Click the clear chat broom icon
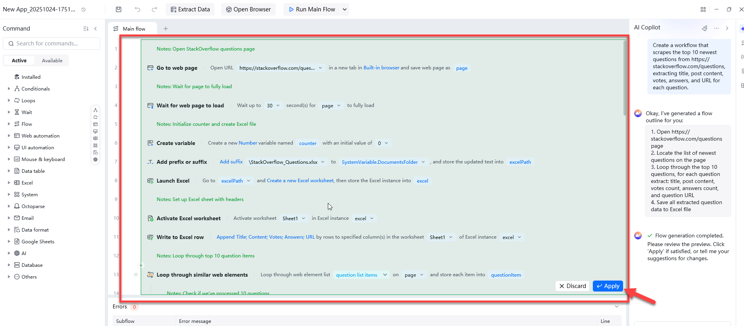744x326 pixels. (x=705, y=28)
